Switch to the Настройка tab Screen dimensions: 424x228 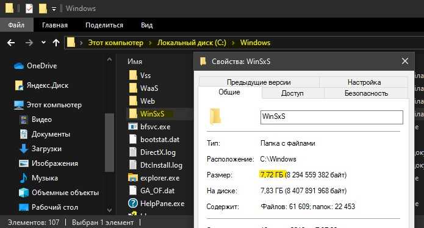coord(364,82)
